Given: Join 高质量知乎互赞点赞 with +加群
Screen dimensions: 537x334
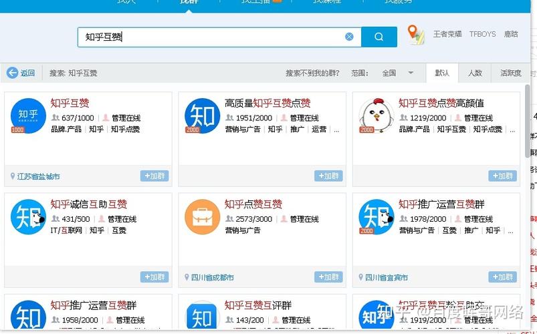Looking at the screenshot, I should [328, 176].
